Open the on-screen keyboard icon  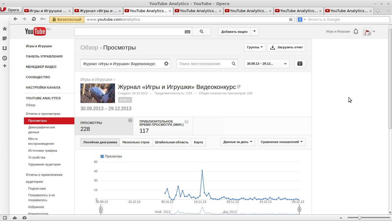(x=187, y=32)
